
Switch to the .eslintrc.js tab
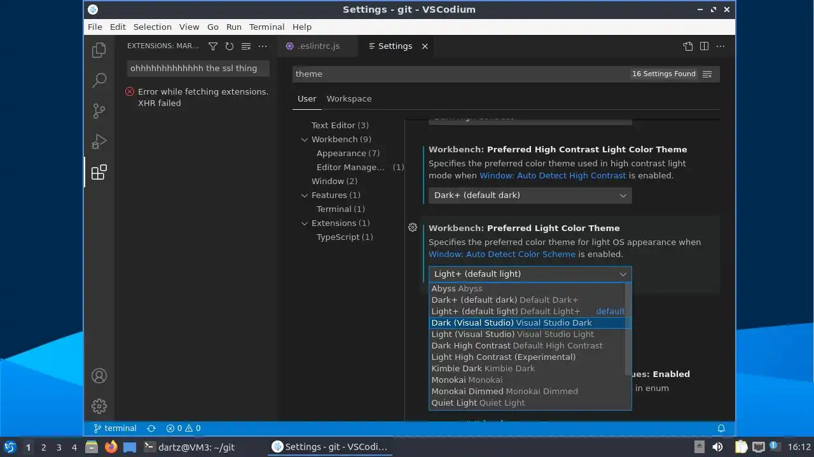coord(318,46)
